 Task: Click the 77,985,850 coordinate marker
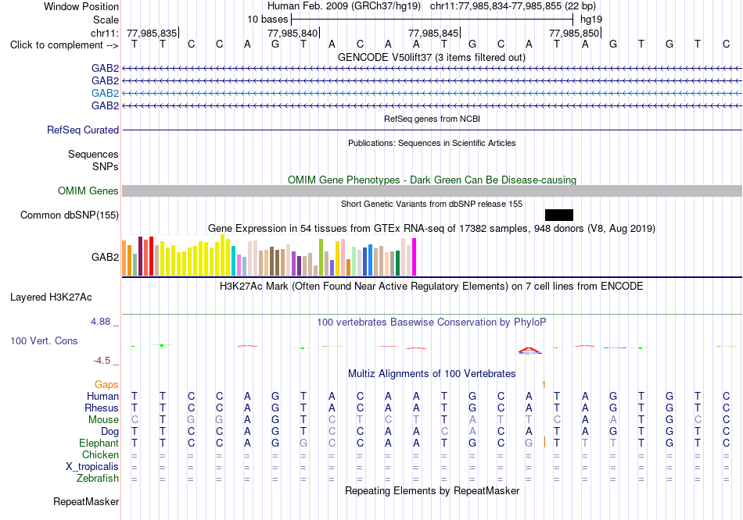click(x=574, y=33)
